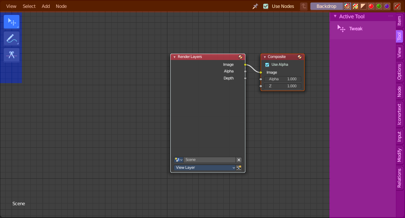The image size is (405, 218).
Task: Click the Composite Image input socket
Action: pos(261,72)
